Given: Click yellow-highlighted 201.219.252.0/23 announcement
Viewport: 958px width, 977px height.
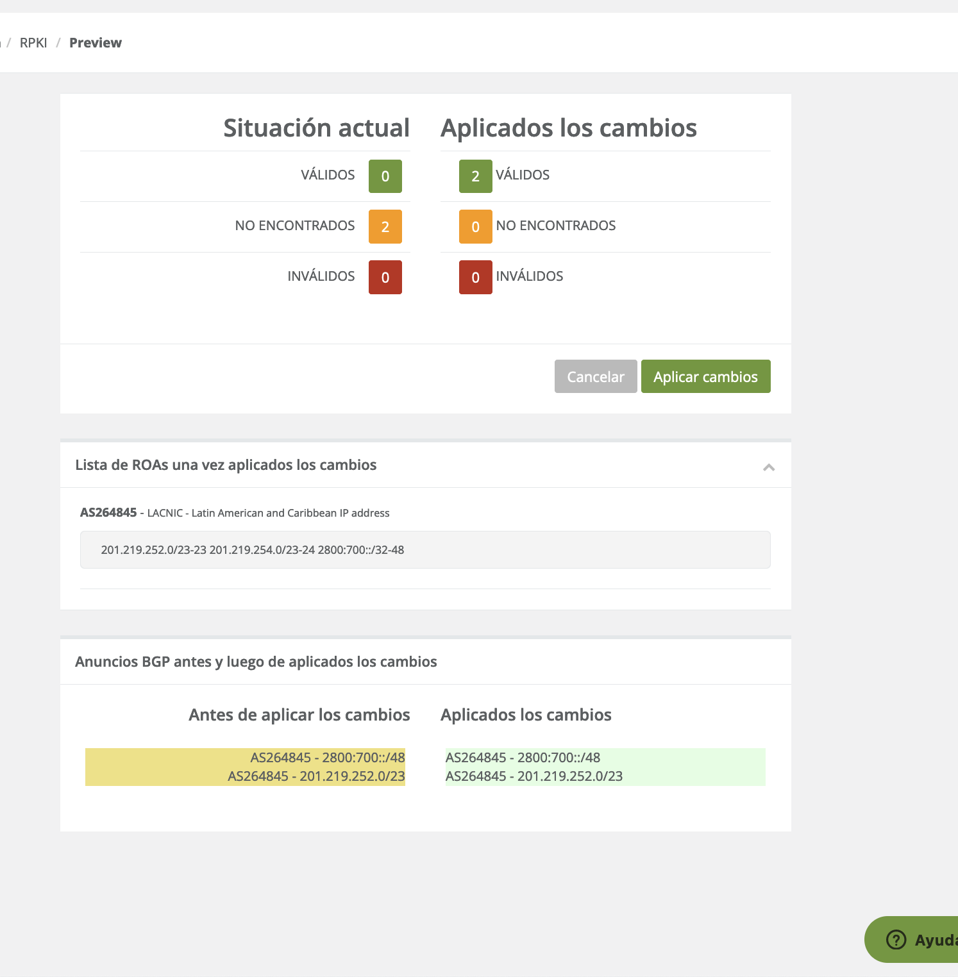Looking at the screenshot, I should (x=316, y=776).
